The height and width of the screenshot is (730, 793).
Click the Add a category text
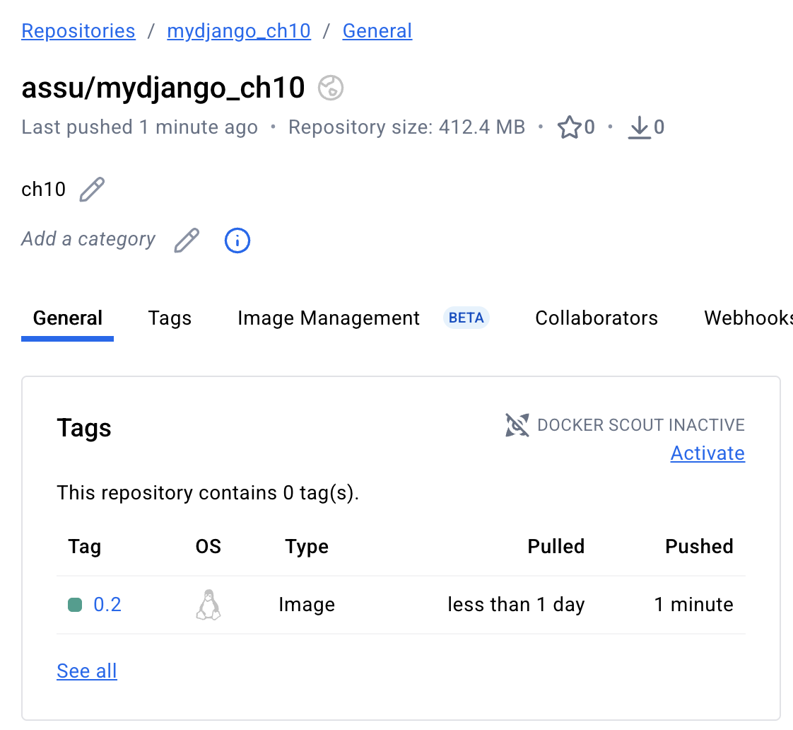coord(88,239)
